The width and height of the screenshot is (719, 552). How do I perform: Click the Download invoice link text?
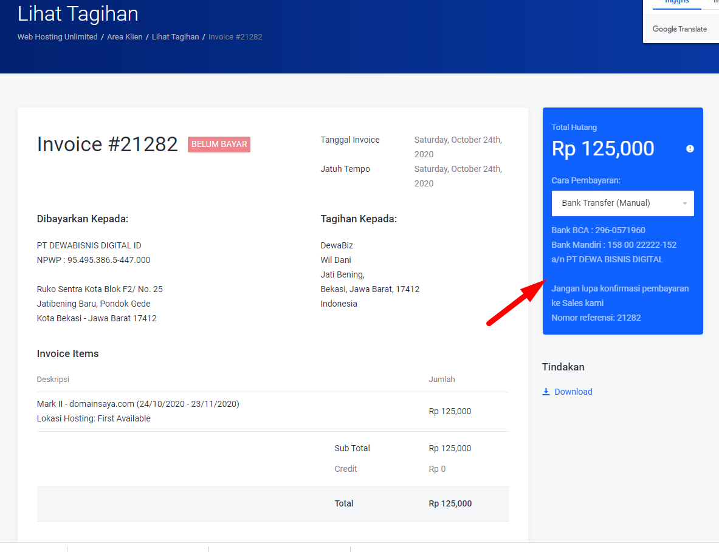[573, 392]
